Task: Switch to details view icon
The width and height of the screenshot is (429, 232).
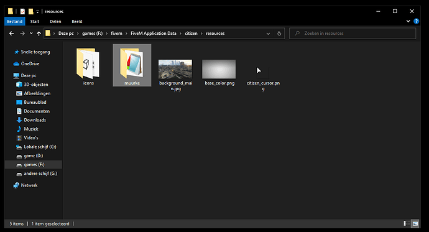Action: click(x=407, y=224)
